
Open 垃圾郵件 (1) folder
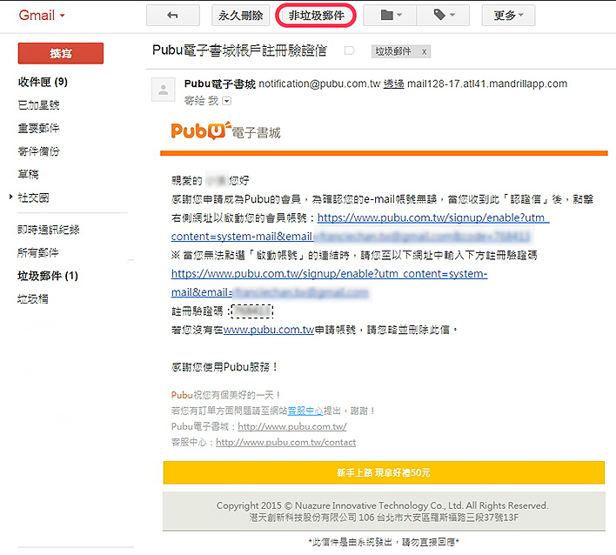pyautogui.click(x=48, y=276)
